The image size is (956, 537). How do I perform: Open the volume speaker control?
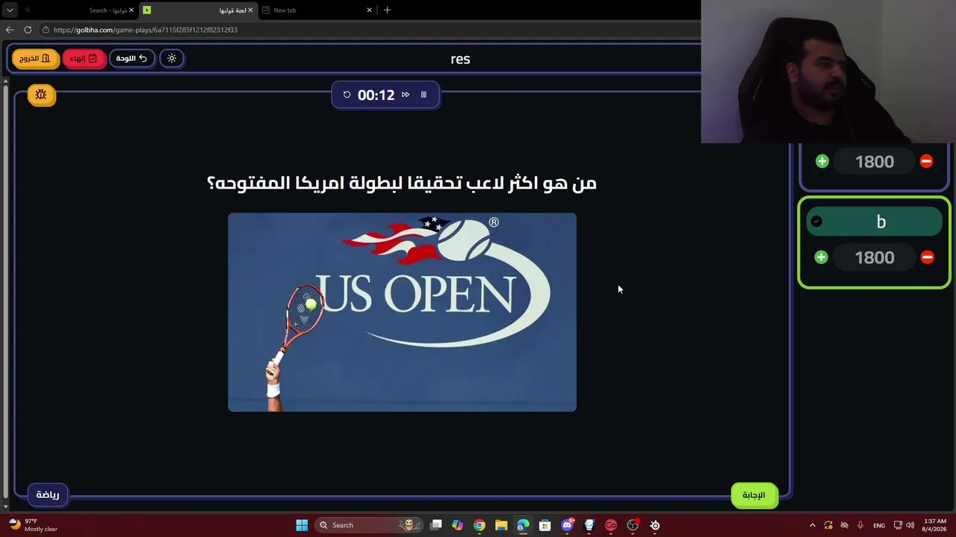point(910,525)
